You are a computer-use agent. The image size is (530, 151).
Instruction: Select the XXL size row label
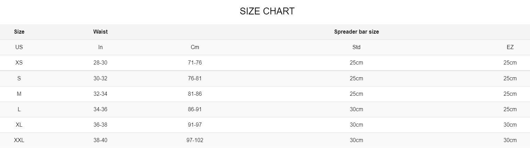19,140
